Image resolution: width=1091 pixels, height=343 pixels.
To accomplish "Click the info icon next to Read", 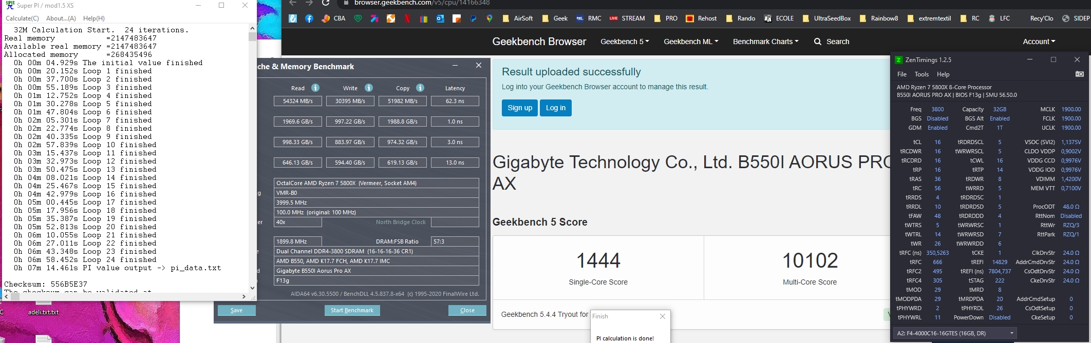I will (315, 88).
